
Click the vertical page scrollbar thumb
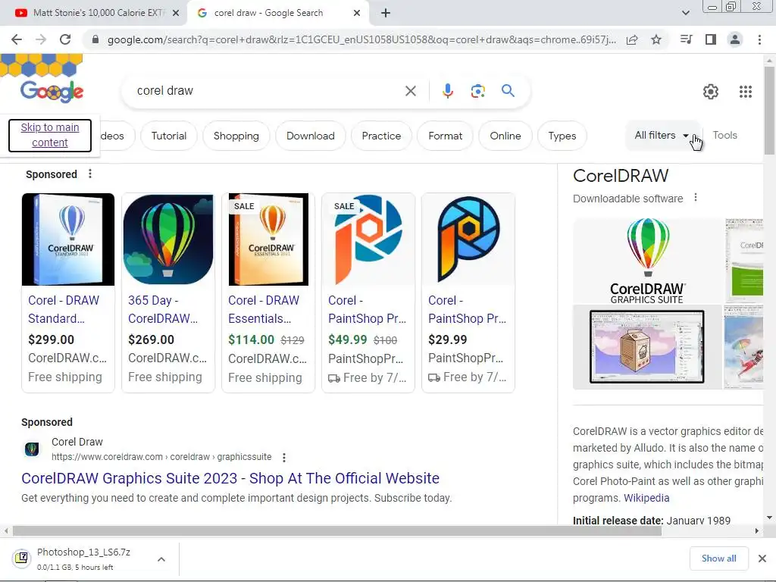(x=769, y=110)
